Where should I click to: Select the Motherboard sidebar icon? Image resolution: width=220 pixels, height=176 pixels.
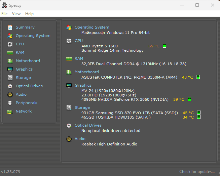point(10,61)
